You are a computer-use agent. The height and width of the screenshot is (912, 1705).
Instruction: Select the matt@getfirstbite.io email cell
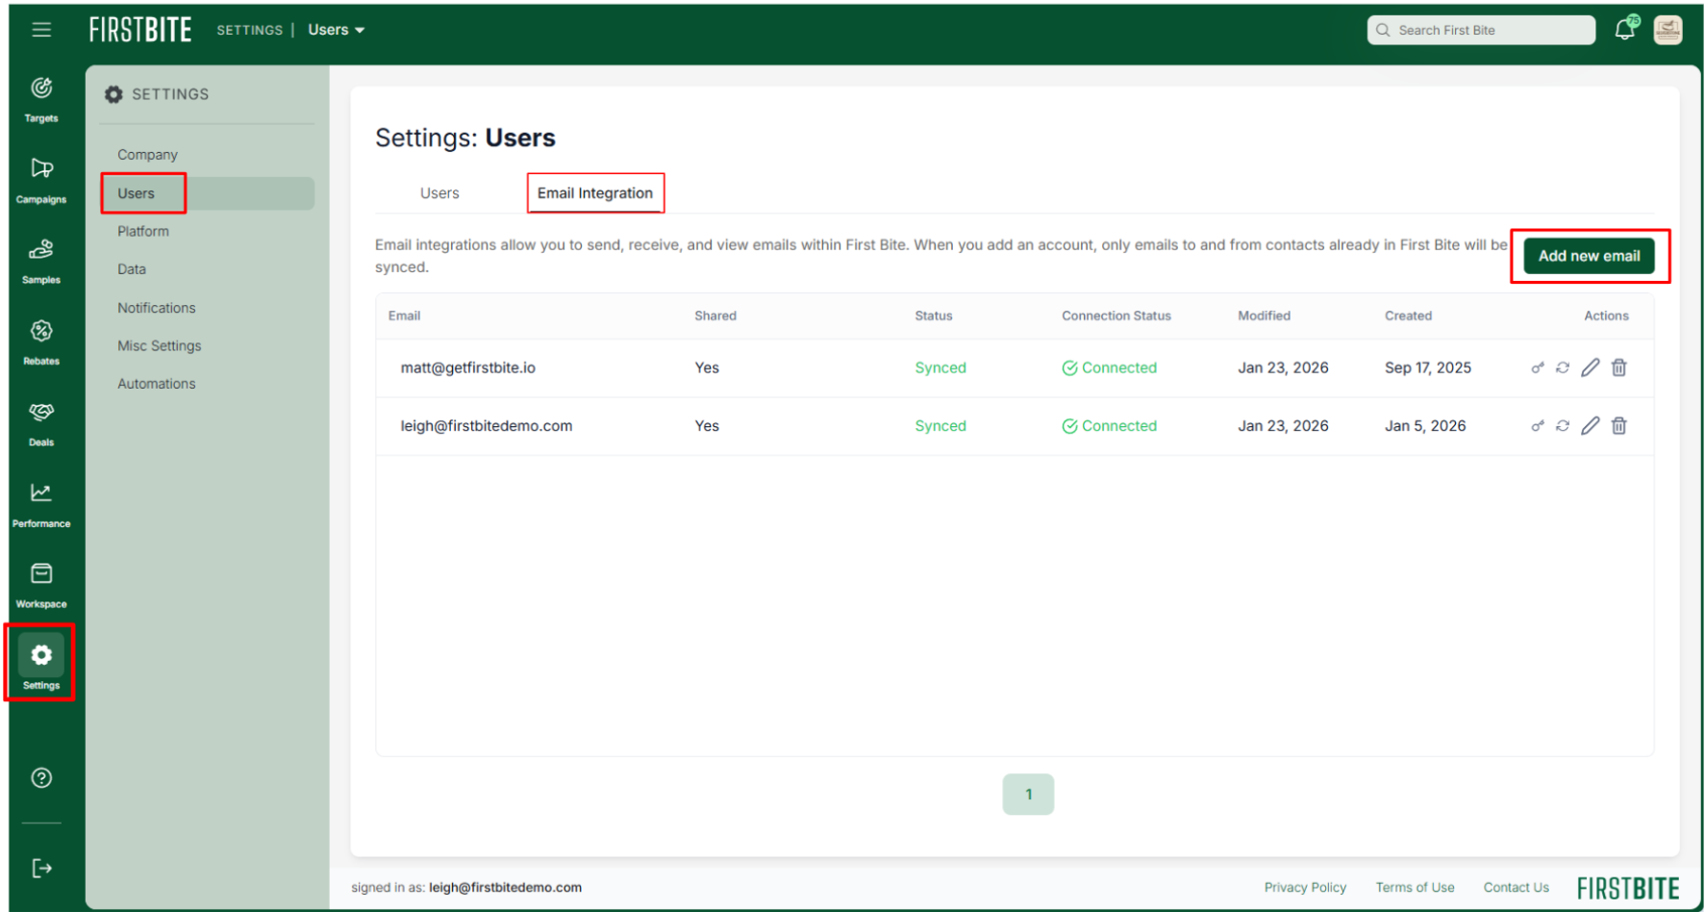(468, 367)
